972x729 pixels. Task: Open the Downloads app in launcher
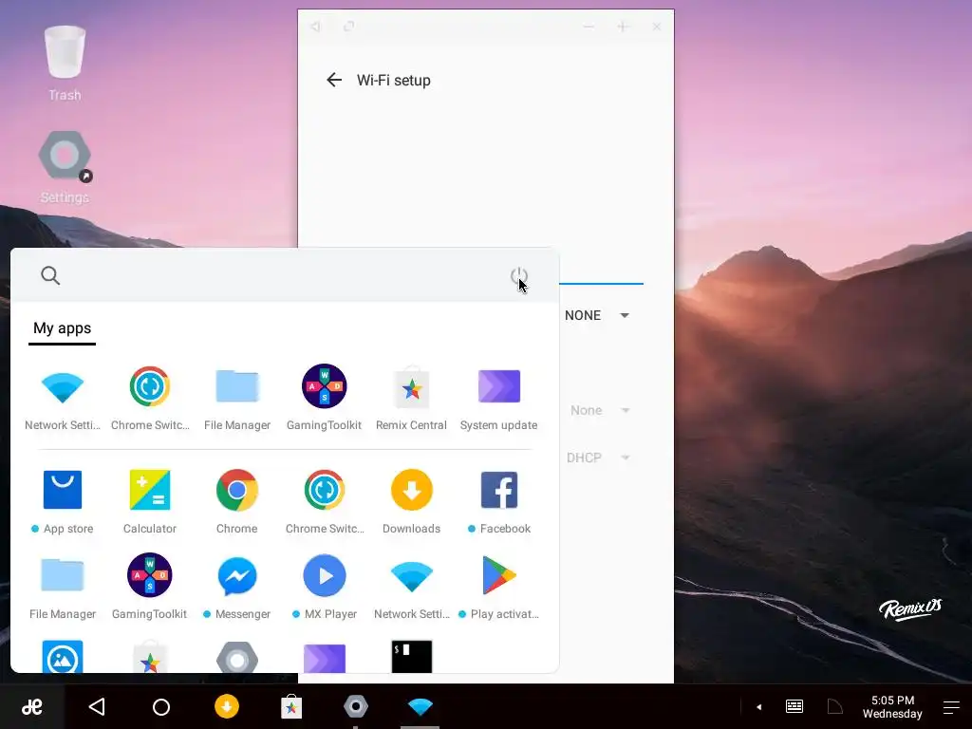pyautogui.click(x=412, y=501)
